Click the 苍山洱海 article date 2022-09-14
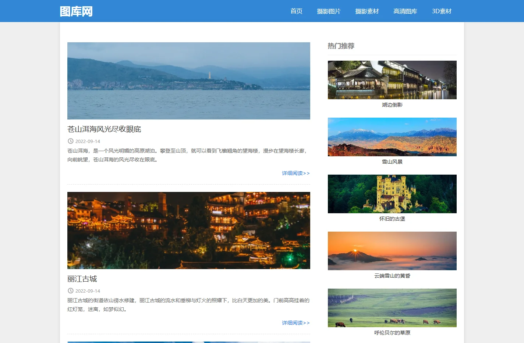This screenshot has height=343, width=524. (x=88, y=141)
